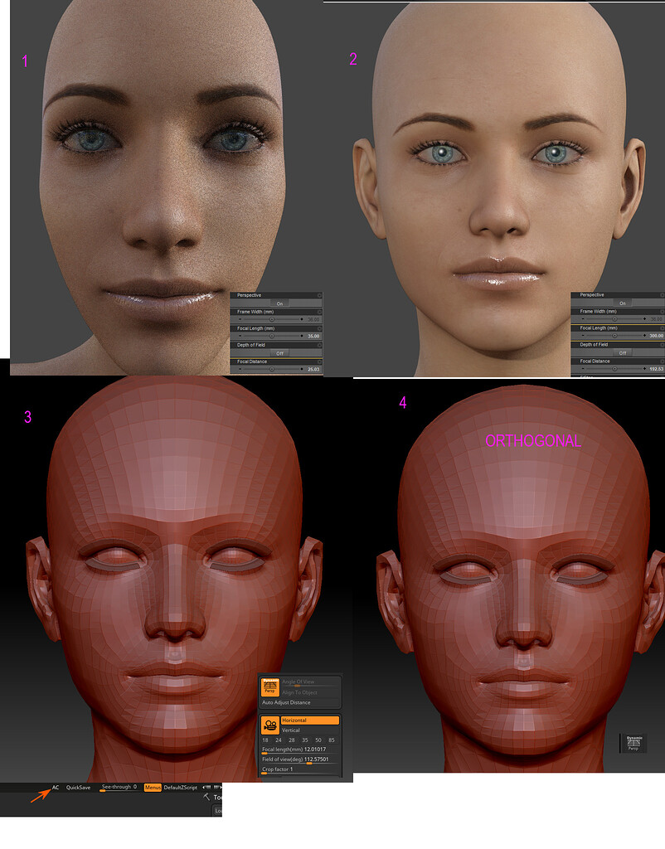The height and width of the screenshot is (849, 665).
Task: Click the pointer icon near the Tool panel
Action: point(206,798)
